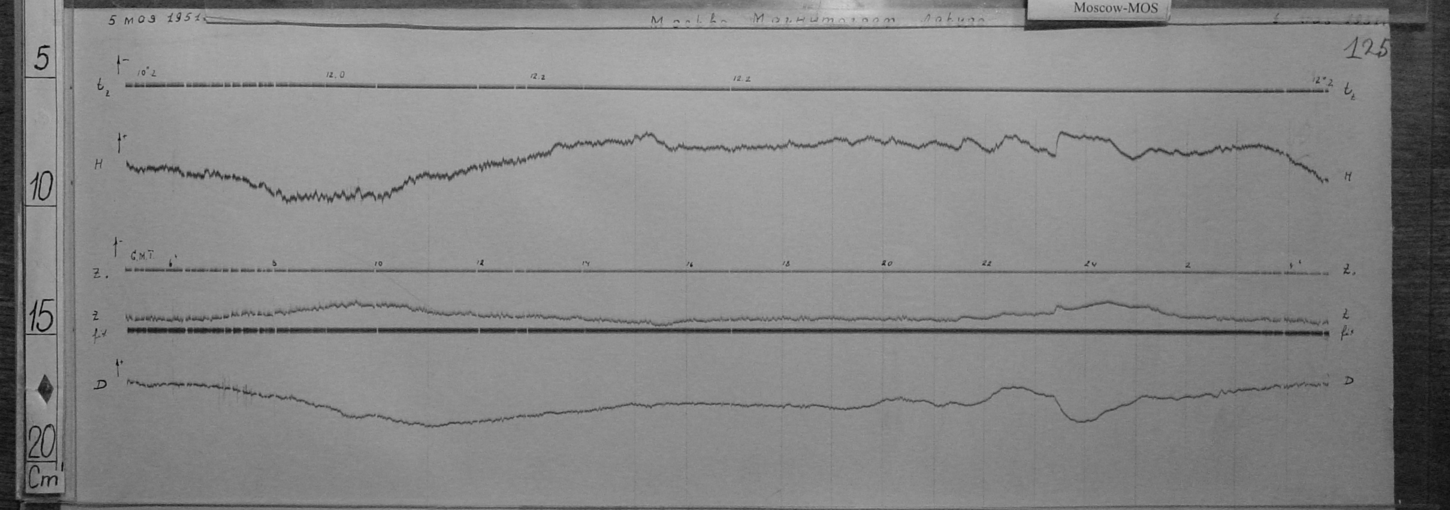1450x510 pixels.
Task: Click the hour 24 mark on time axis
Action: [1091, 264]
